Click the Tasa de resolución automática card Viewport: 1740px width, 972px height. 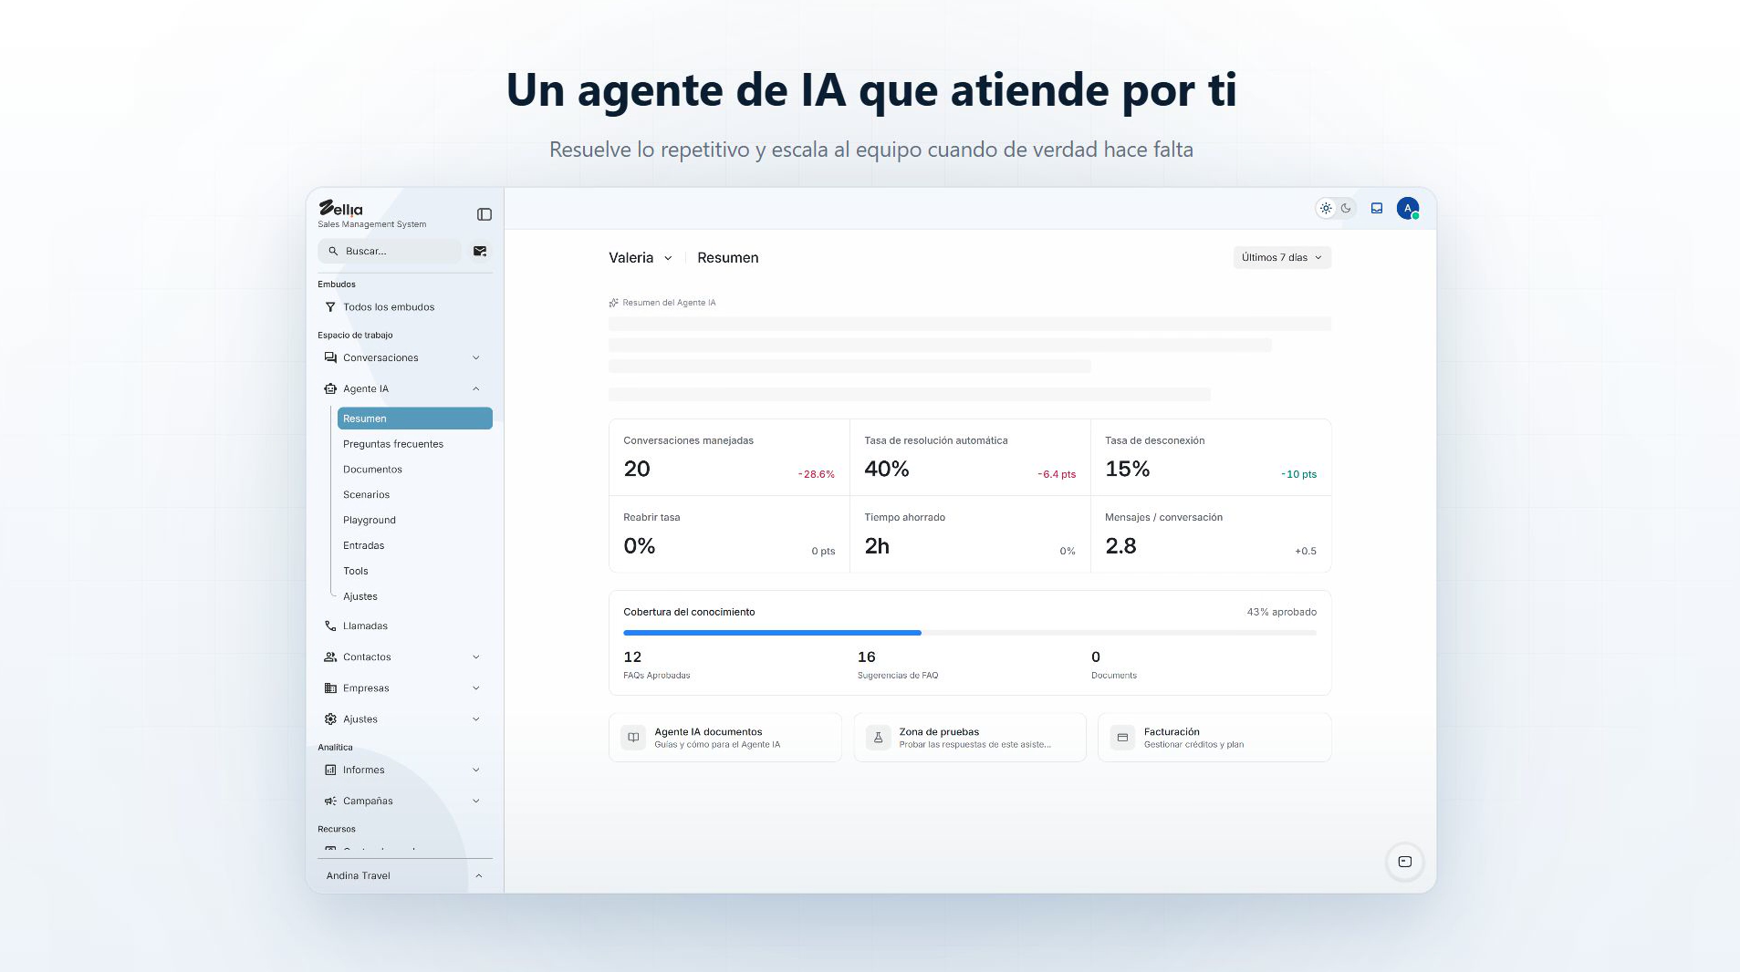pyautogui.click(x=970, y=458)
